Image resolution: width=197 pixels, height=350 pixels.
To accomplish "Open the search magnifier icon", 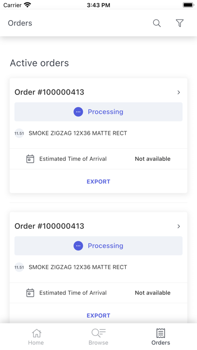I will point(157,23).
